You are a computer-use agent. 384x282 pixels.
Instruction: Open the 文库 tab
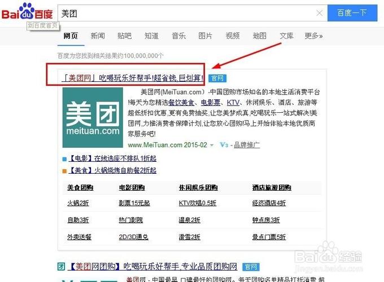click(286, 36)
